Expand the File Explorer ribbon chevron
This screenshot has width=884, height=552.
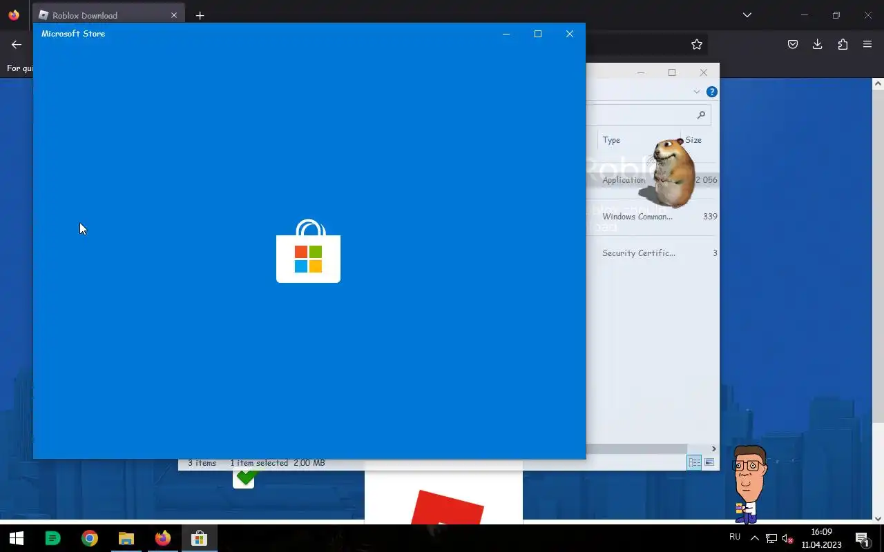[697, 92]
